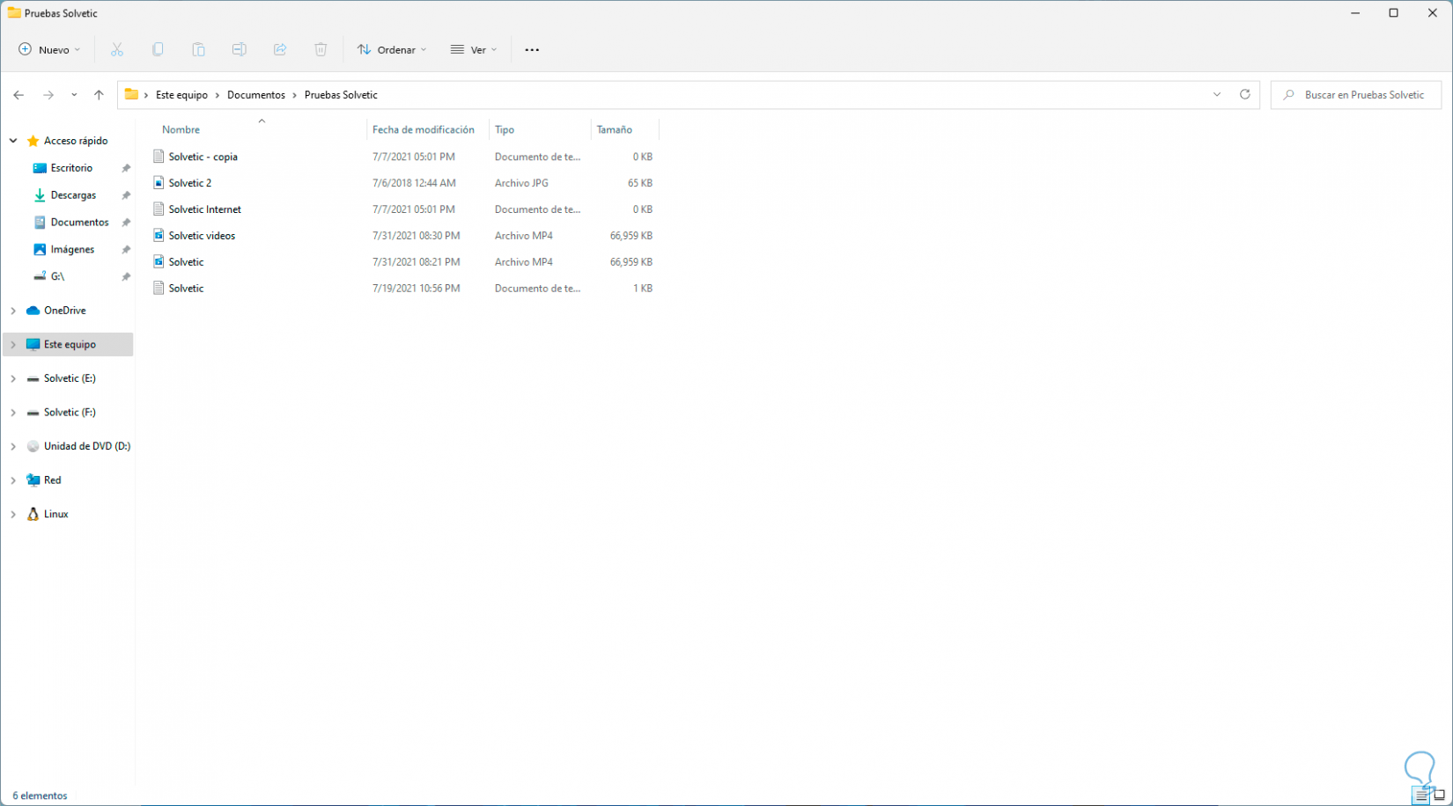This screenshot has width=1453, height=806.
Task: Switch to details view using the status bar icon
Action: [x=1421, y=795]
